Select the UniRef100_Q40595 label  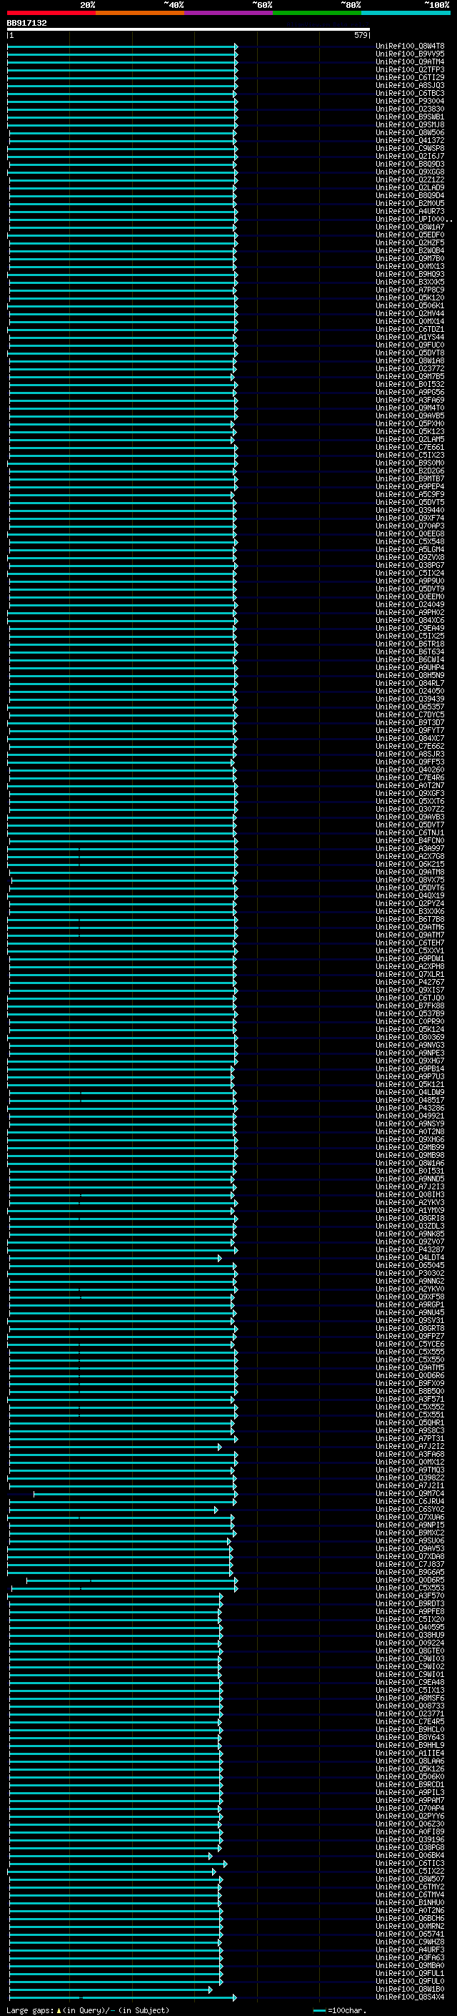[410, 1627]
